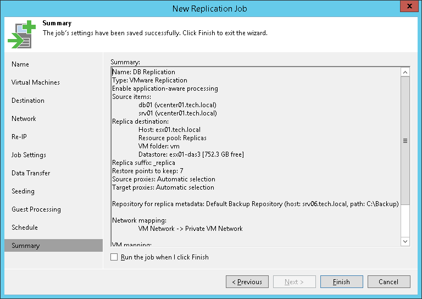Enable Run the job when I click Finish
Viewport: 422px width, 299px height.
(114, 257)
